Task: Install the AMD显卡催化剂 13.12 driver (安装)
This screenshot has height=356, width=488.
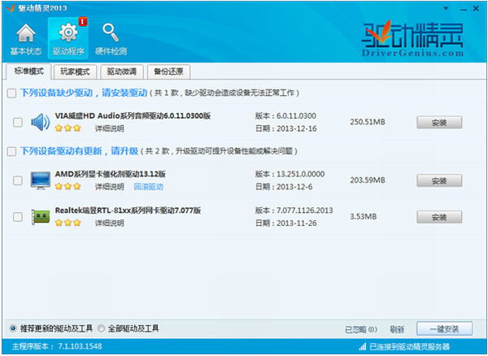Action: [439, 180]
